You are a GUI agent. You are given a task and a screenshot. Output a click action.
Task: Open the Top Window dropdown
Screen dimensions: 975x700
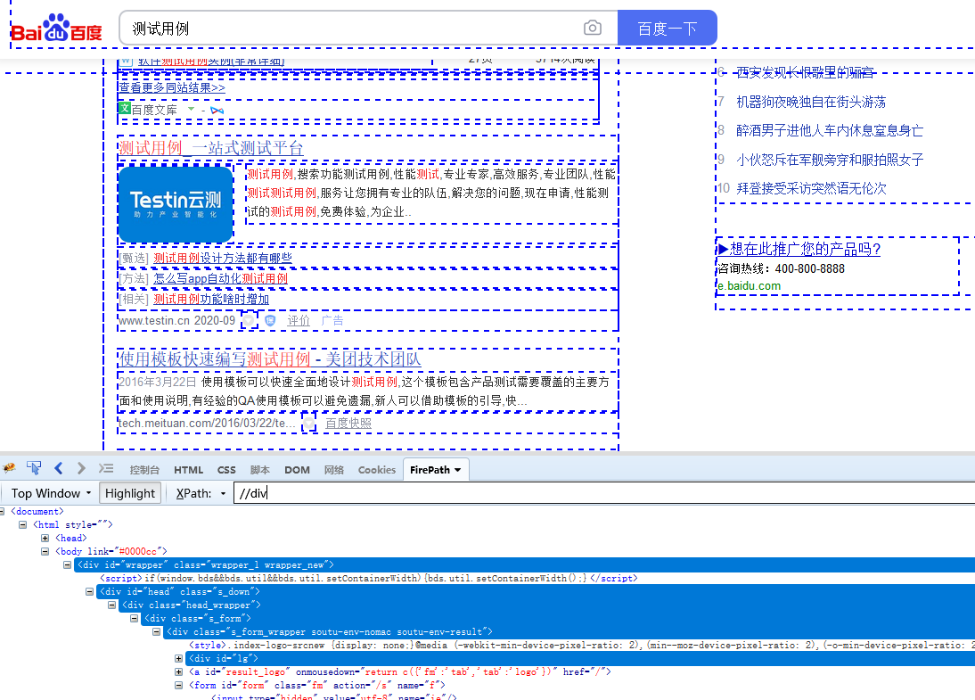point(51,493)
